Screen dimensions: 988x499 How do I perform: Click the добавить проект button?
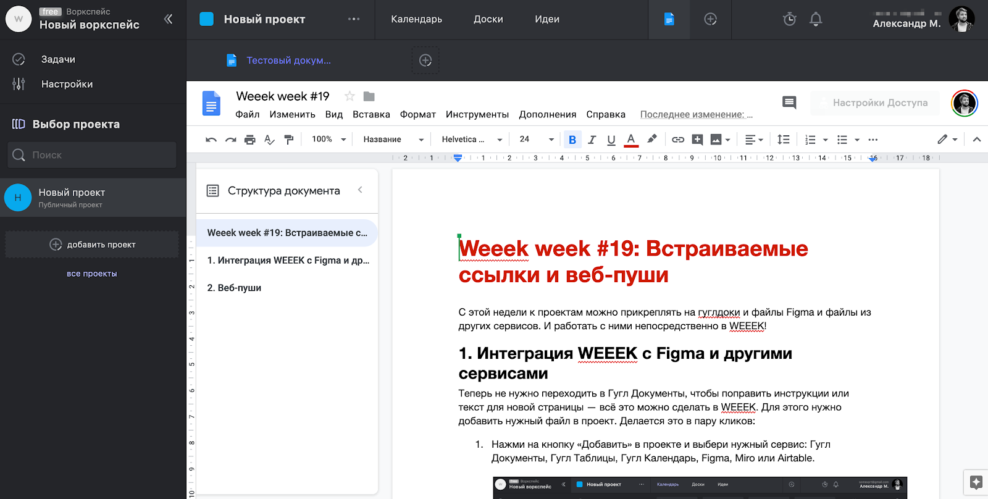coord(92,245)
